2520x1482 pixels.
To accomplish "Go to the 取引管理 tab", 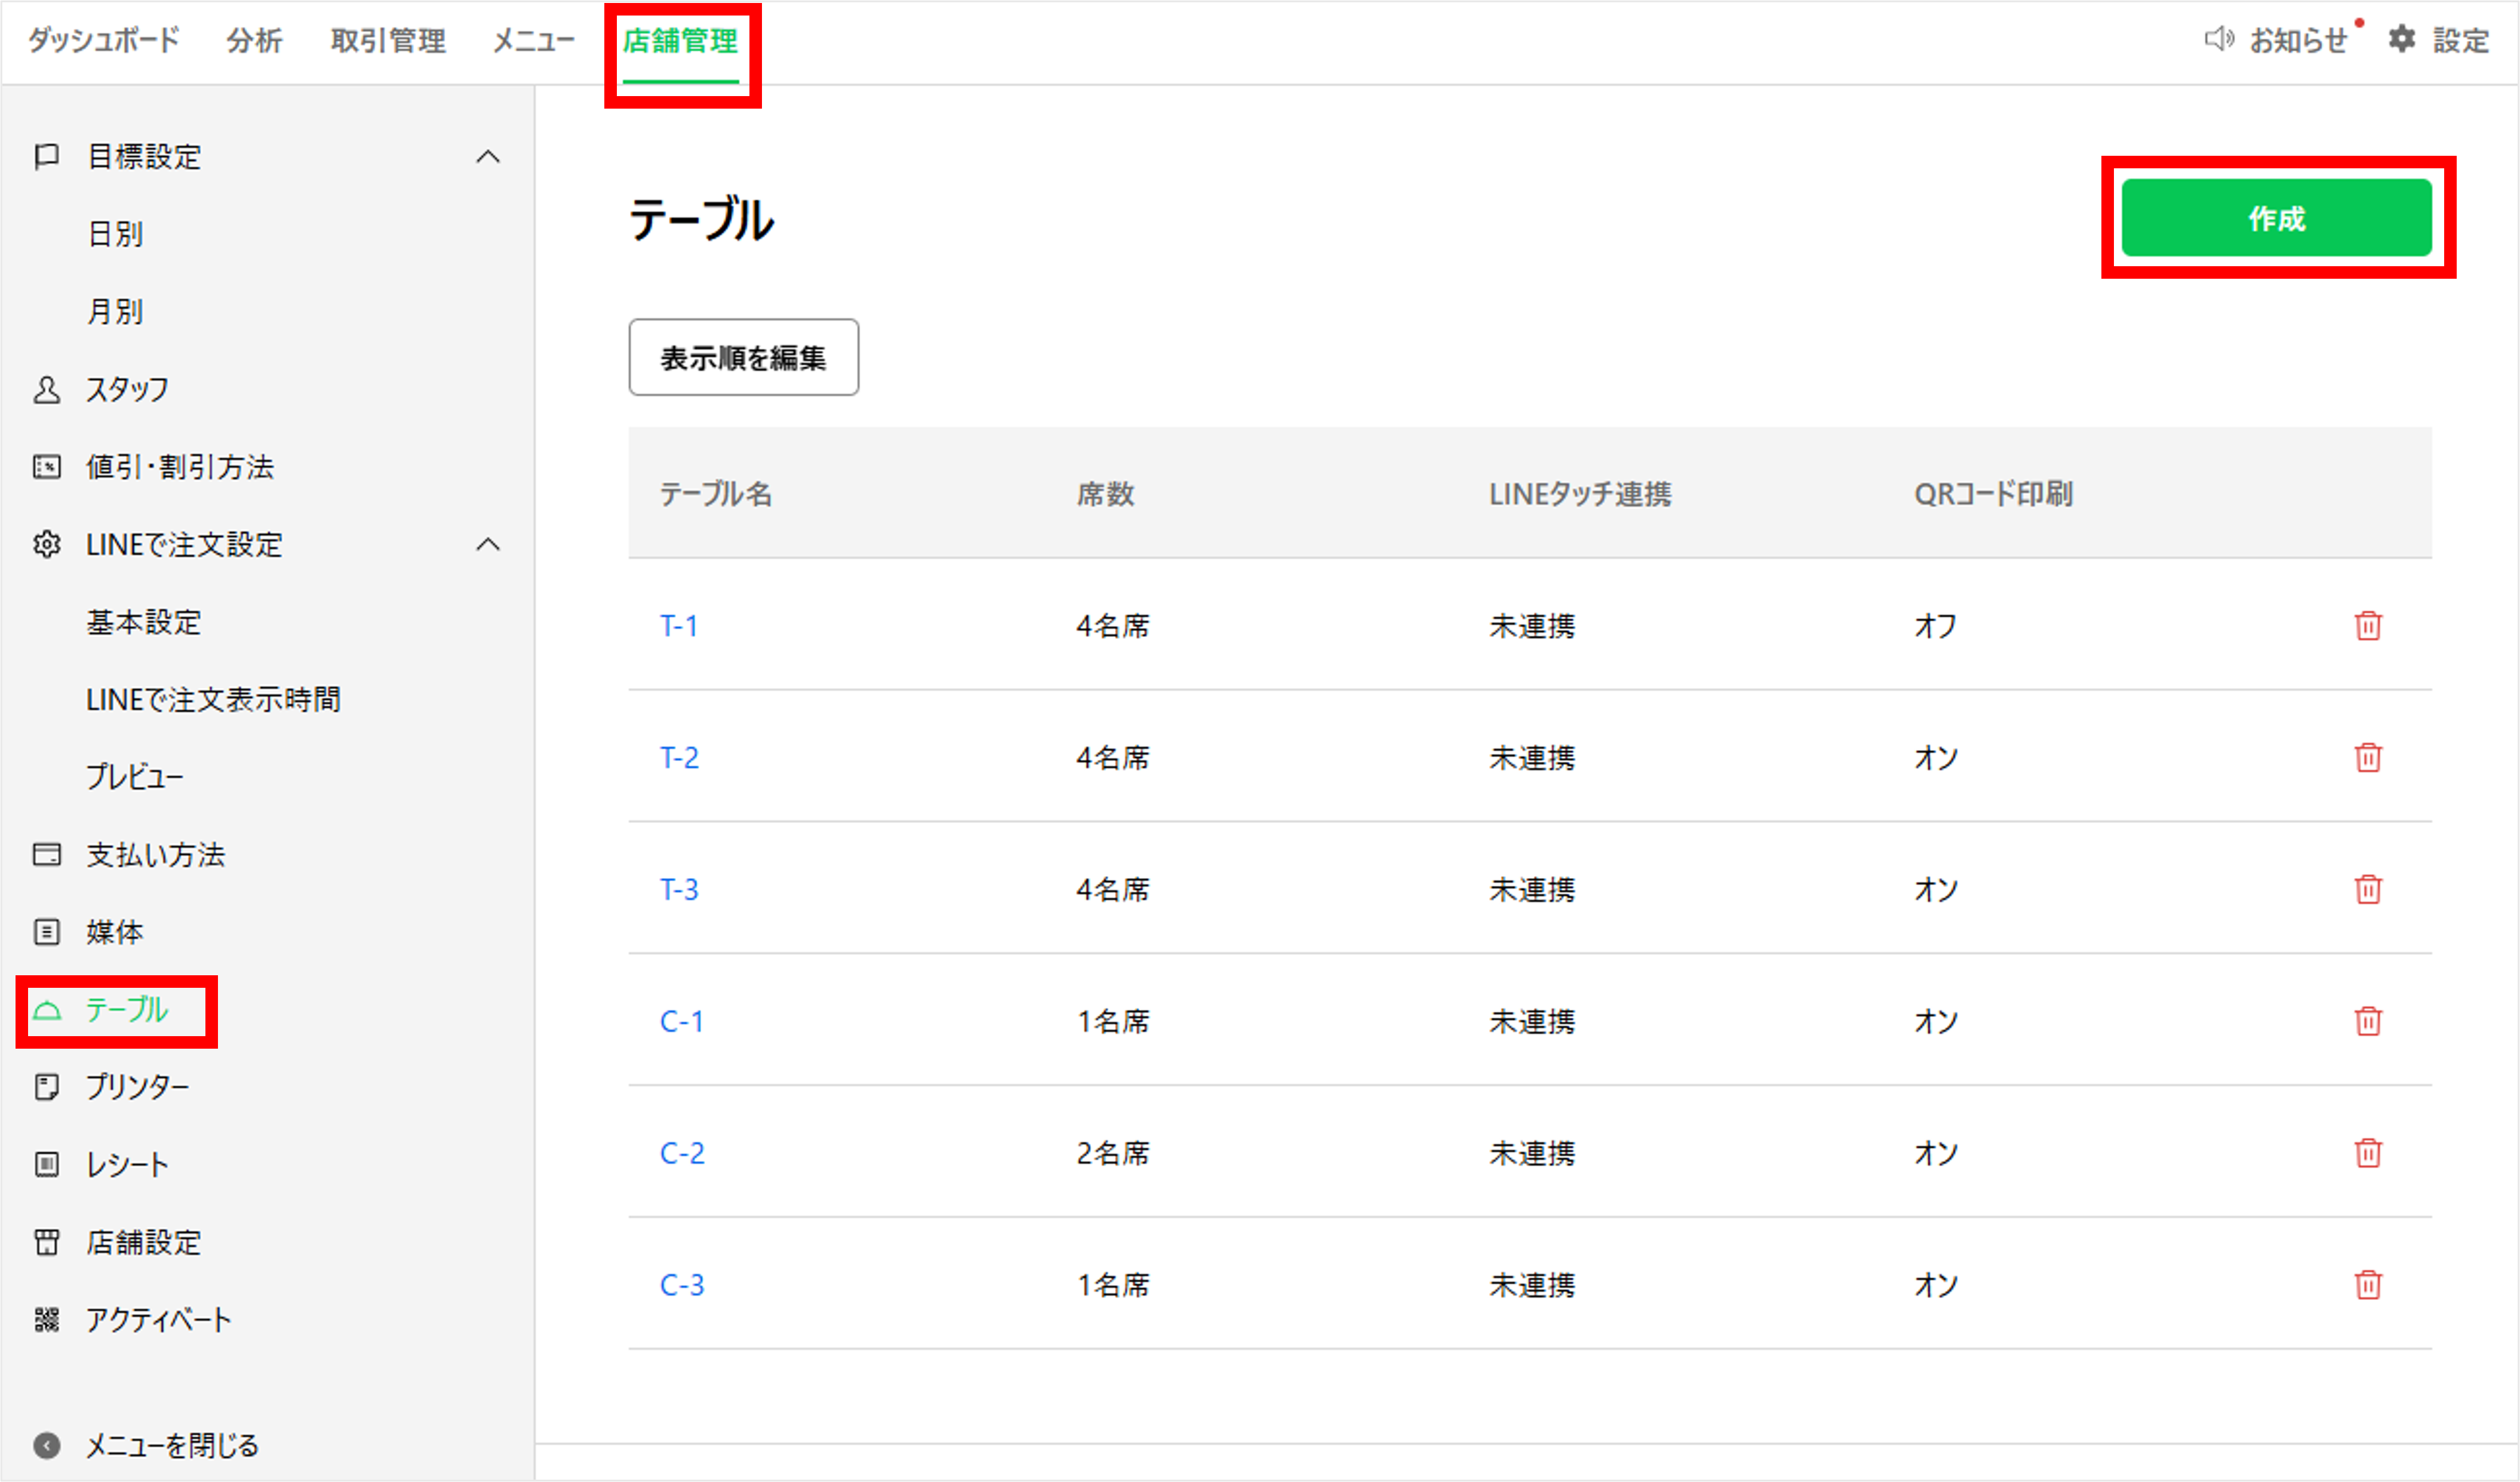I will 388,40.
